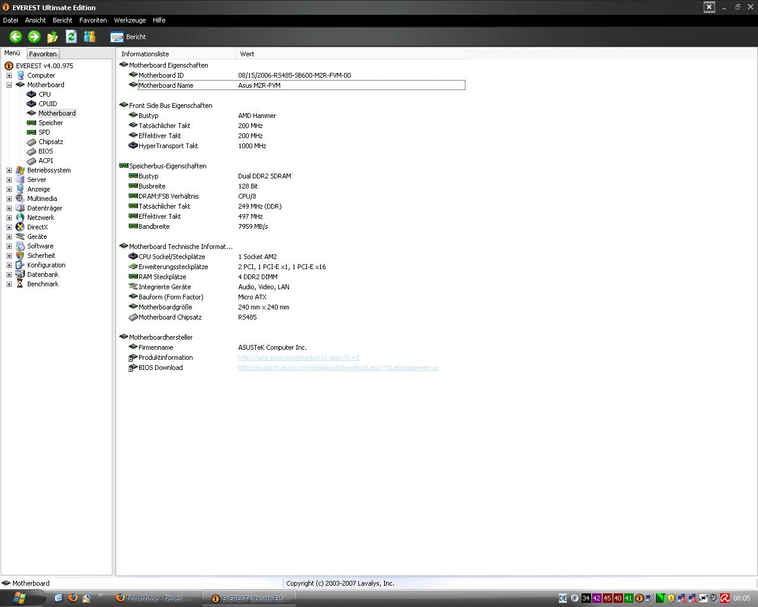Open the Werkzeuge menu

pyautogui.click(x=130, y=20)
